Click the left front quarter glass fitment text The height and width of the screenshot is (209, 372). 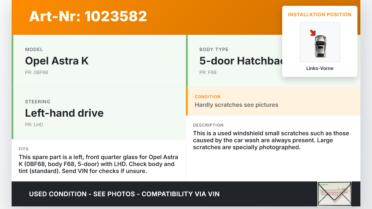pyautogui.click(x=98, y=164)
